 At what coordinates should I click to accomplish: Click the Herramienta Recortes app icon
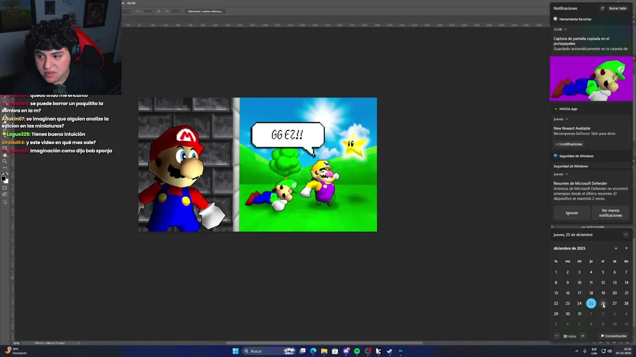click(x=556, y=19)
